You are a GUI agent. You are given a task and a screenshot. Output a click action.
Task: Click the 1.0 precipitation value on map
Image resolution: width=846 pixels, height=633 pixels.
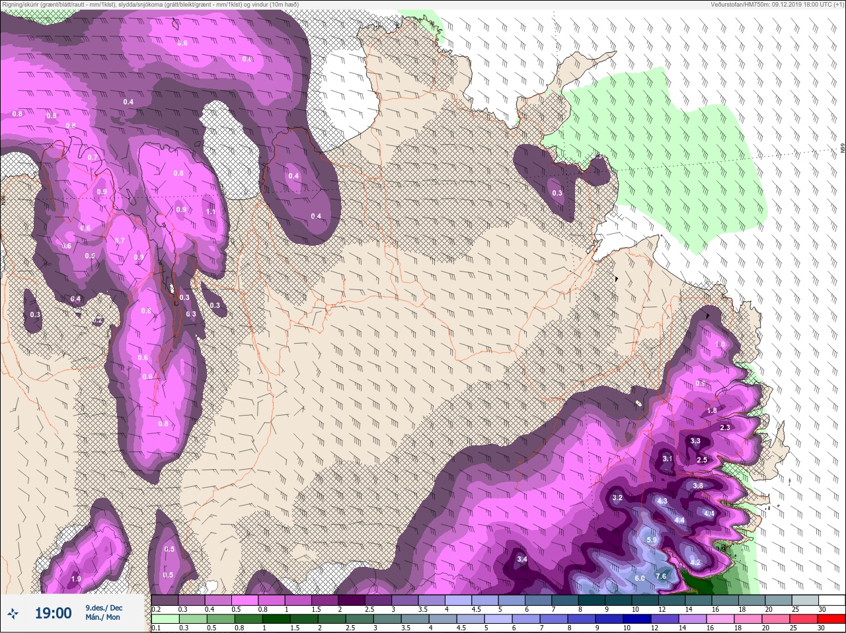pyautogui.click(x=720, y=345)
